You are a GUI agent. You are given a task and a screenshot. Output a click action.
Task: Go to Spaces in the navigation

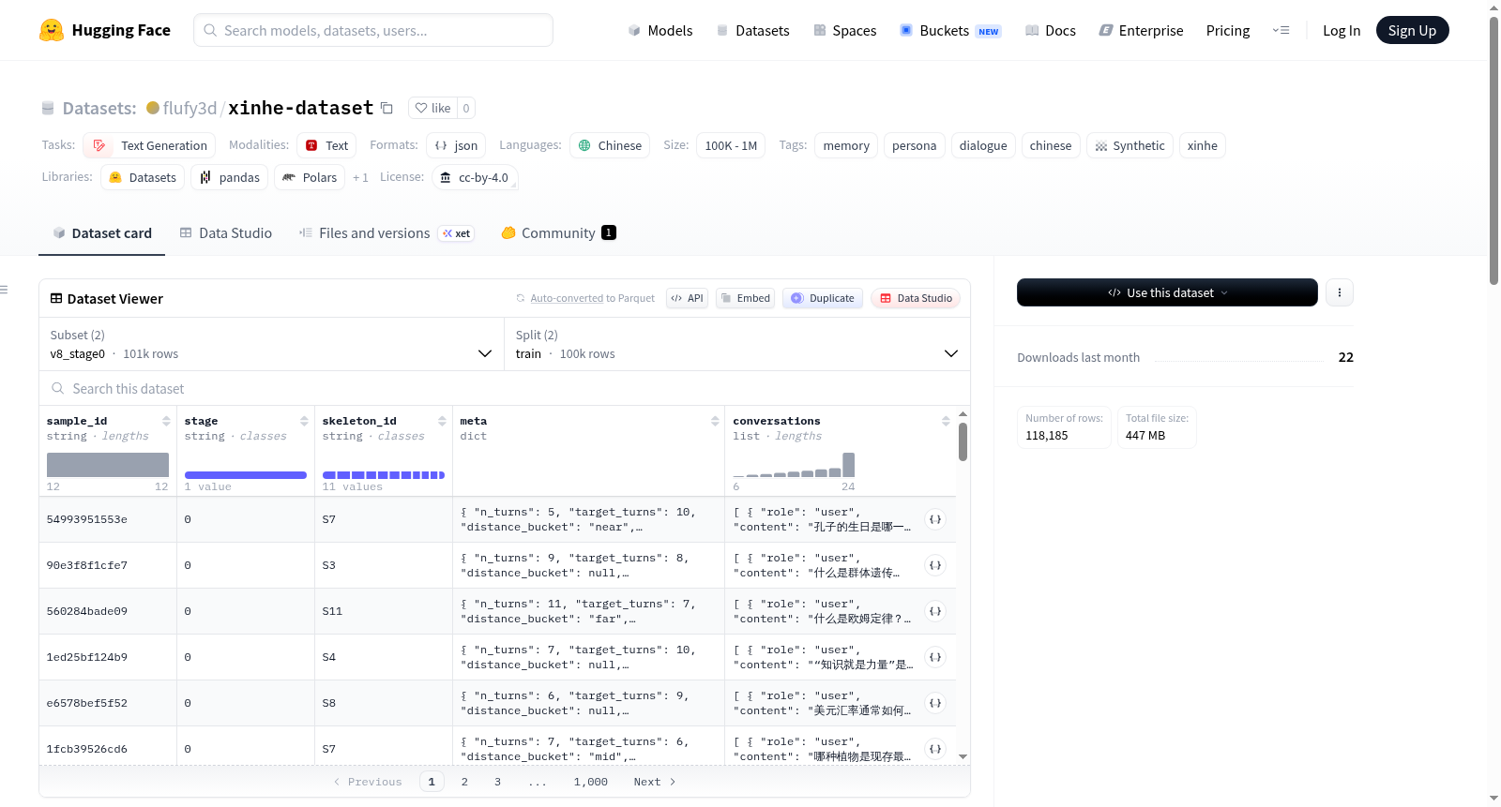[x=845, y=30]
